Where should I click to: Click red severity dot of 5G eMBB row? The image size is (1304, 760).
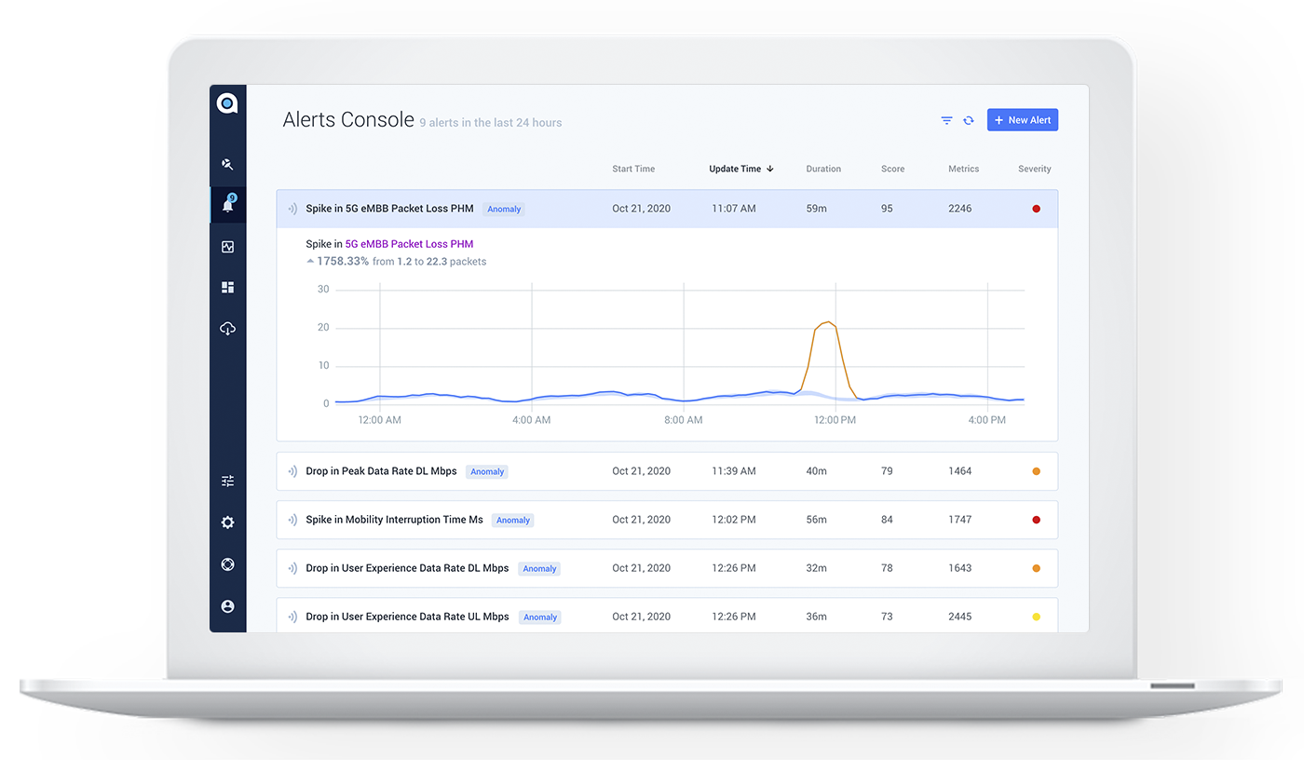pos(1036,209)
